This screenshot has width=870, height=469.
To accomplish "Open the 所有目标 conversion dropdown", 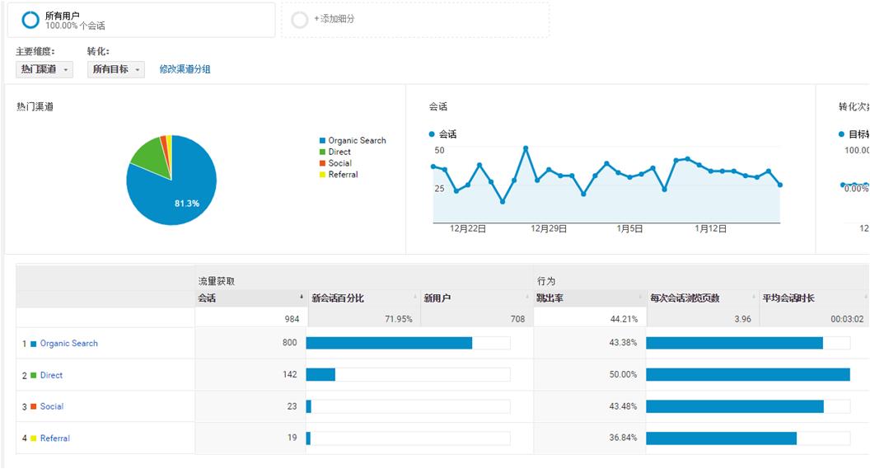I will click(x=116, y=70).
